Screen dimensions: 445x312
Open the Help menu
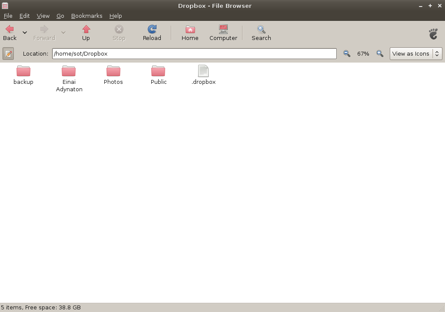[116, 16]
